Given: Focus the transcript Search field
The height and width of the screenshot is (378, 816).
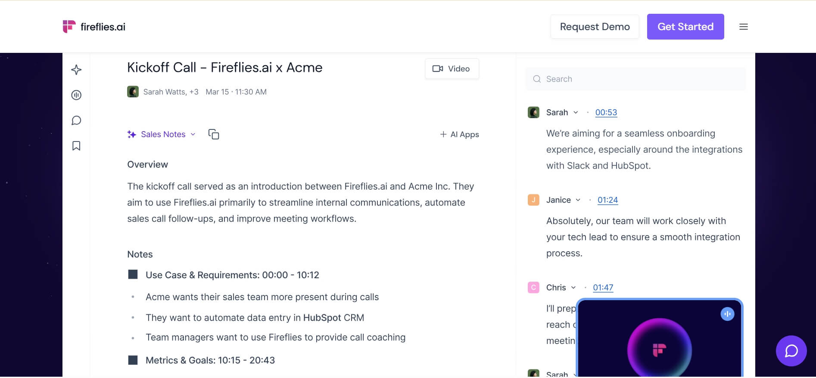Looking at the screenshot, I should point(635,79).
